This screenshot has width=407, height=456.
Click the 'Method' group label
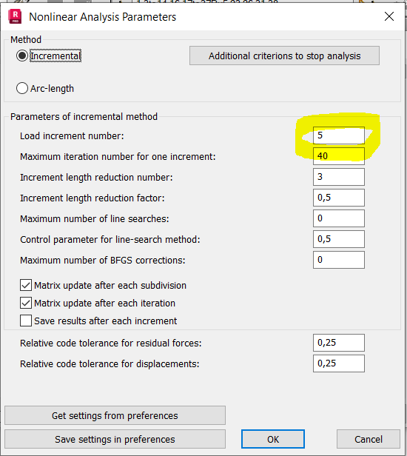(x=26, y=39)
